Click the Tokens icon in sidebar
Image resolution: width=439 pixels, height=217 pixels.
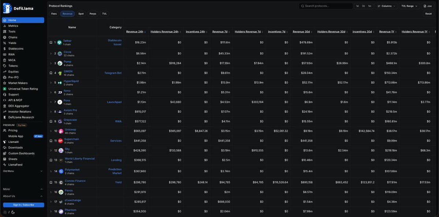tap(5, 66)
